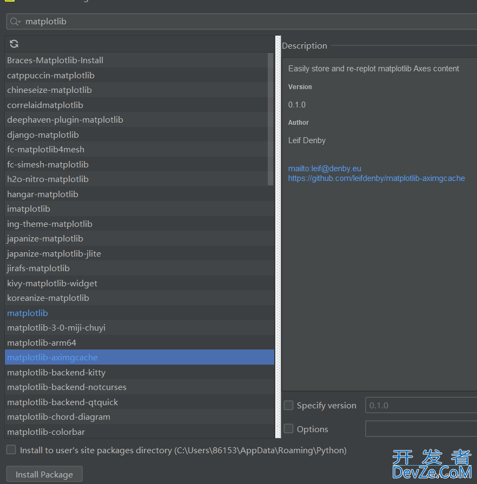Select the matplotlib-arm64 package
The image size is (477, 484).
pyautogui.click(x=140, y=342)
